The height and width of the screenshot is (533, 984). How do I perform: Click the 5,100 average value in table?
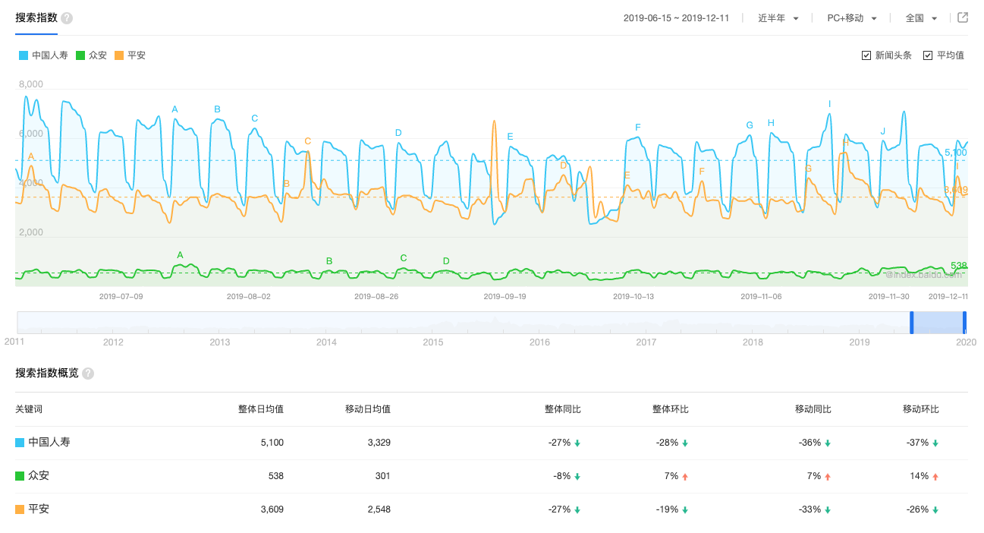tap(272, 443)
